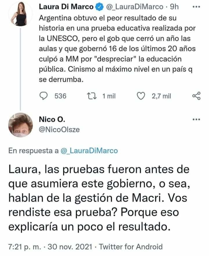The height and width of the screenshot is (256, 209).
Task: Open more options on Nico O.'s reply
Action: pyautogui.click(x=197, y=120)
